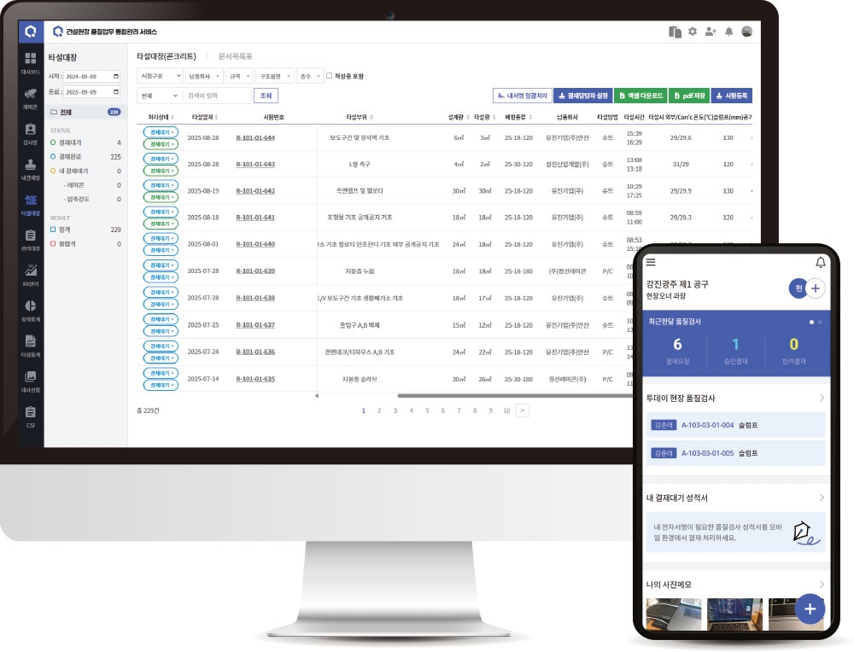Image resolution: width=854 pixels, height=652 pixels.
Task: Click the horizontal scrollbar under the table
Action: pyautogui.click(x=512, y=395)
